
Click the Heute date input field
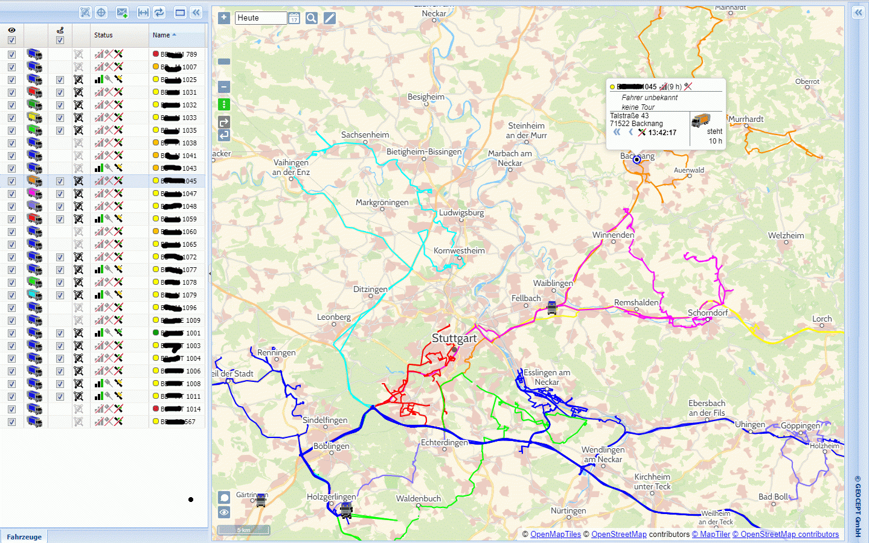pos(260,18)
